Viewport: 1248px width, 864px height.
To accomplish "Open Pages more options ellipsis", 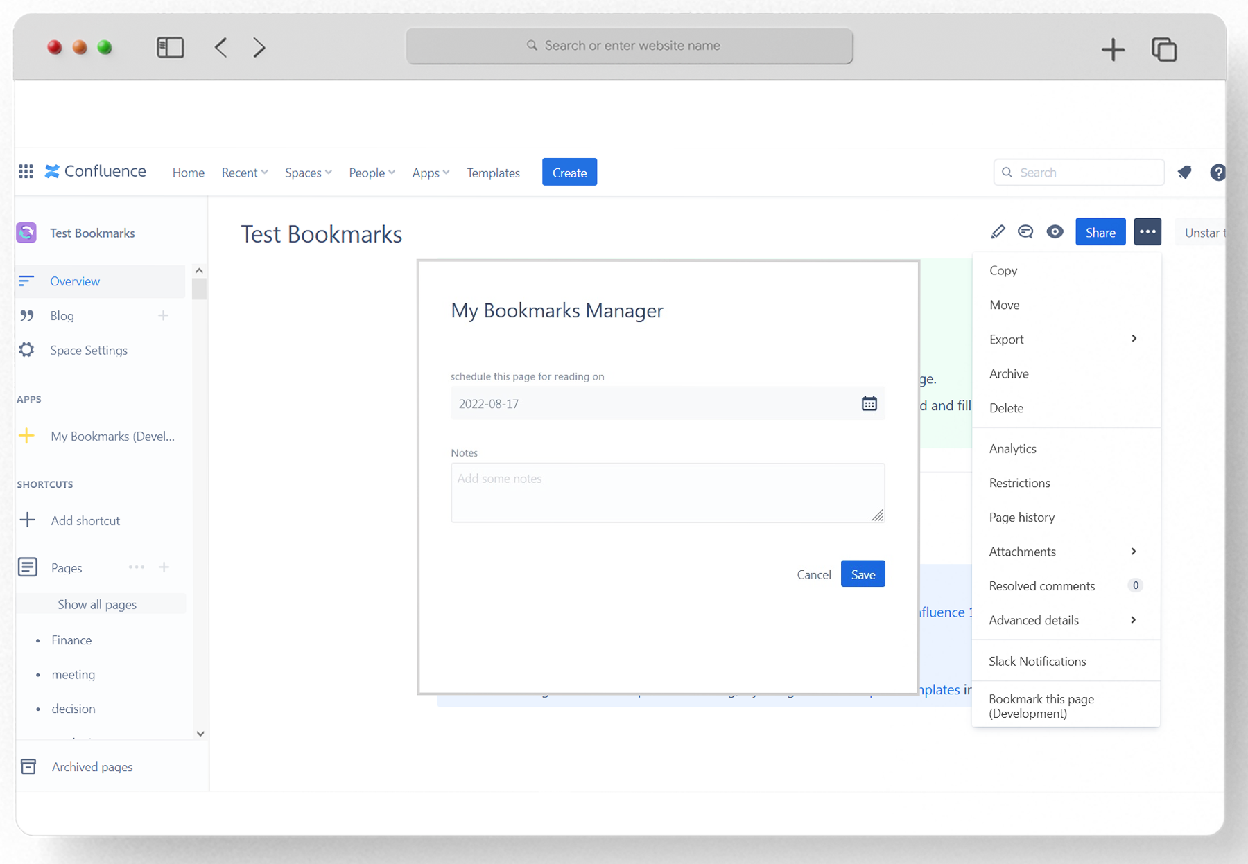I will pos(137,567).
